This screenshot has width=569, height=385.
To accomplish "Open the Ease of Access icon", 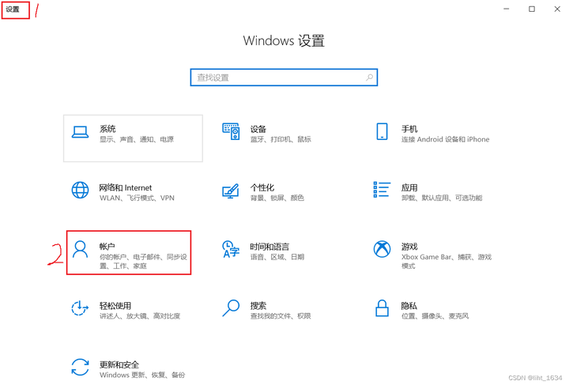I will (80, 308).
